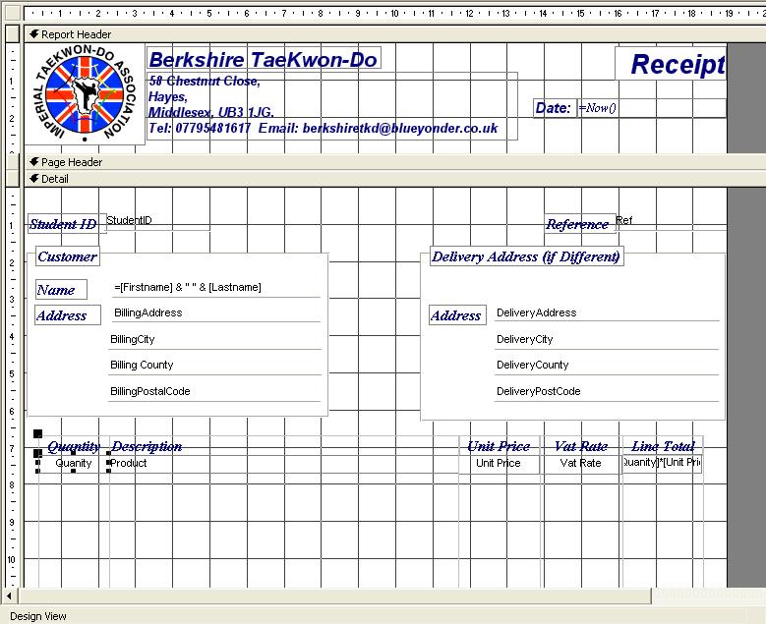Click the DeliveryAddress field
Image resolution: width=766 pixels, height=624 pixels.
tap(607, 312)
